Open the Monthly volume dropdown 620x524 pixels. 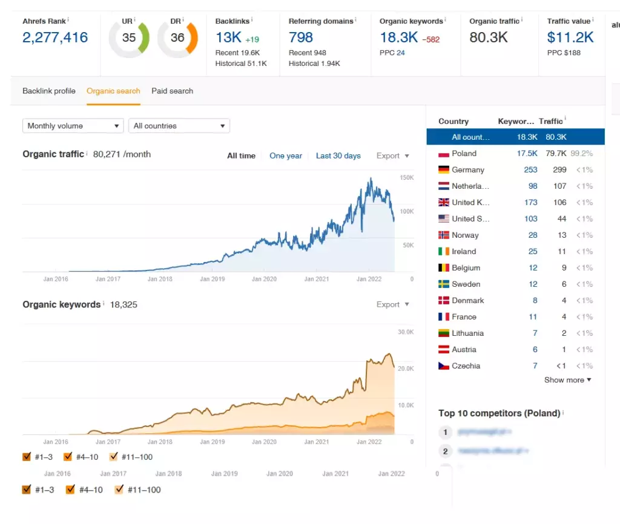pyautogui.click(x=73, y=126)
